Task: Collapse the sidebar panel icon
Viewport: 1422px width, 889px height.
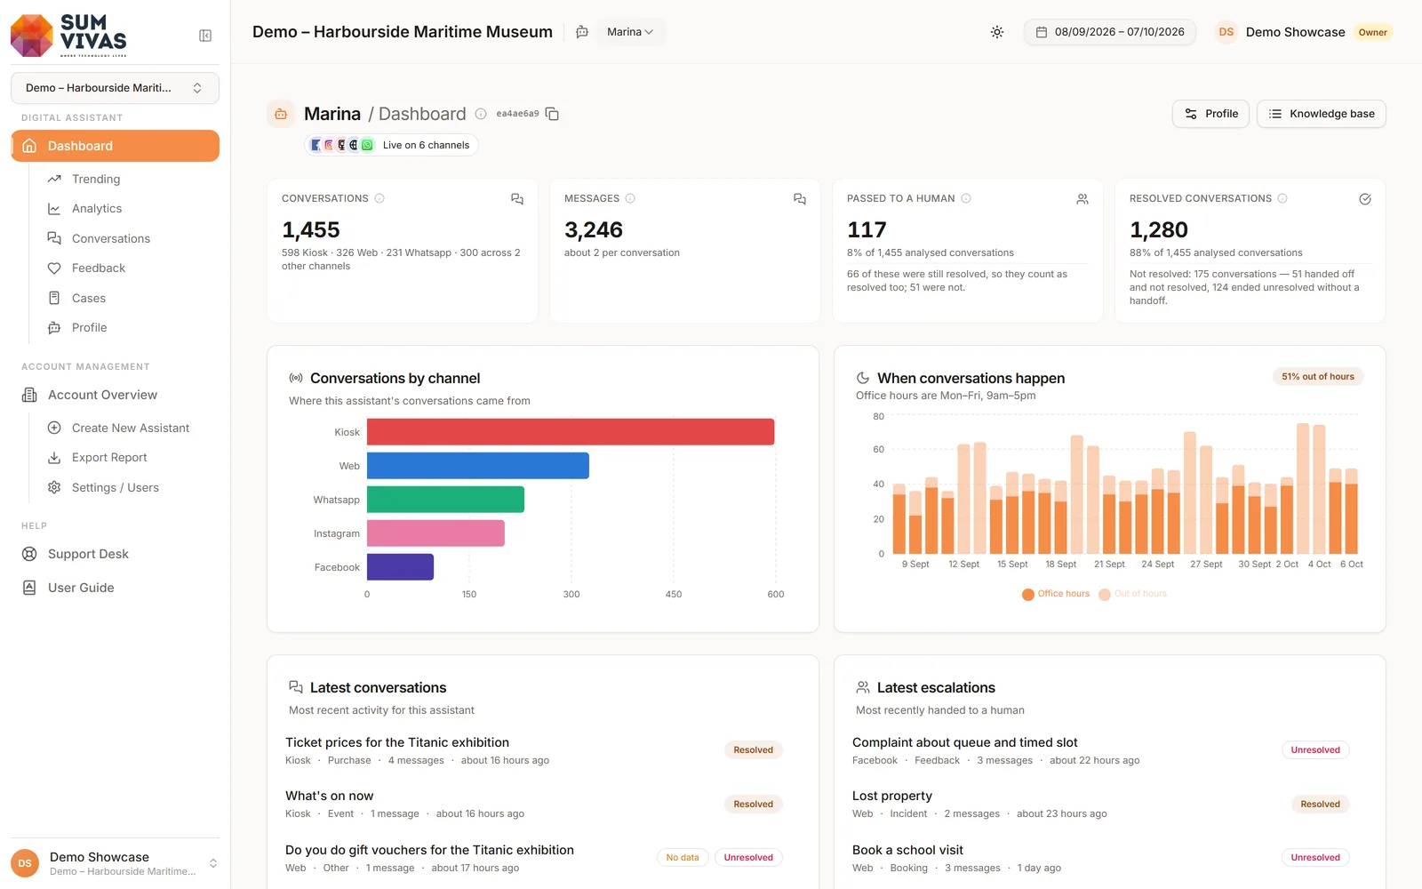Action: [x=205, y=36]
